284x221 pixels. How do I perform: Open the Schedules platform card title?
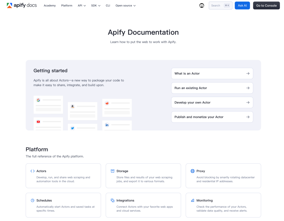point(44,200)
